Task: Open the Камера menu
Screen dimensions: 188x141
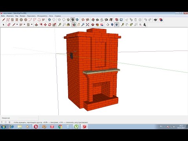Action: [22, 16]
